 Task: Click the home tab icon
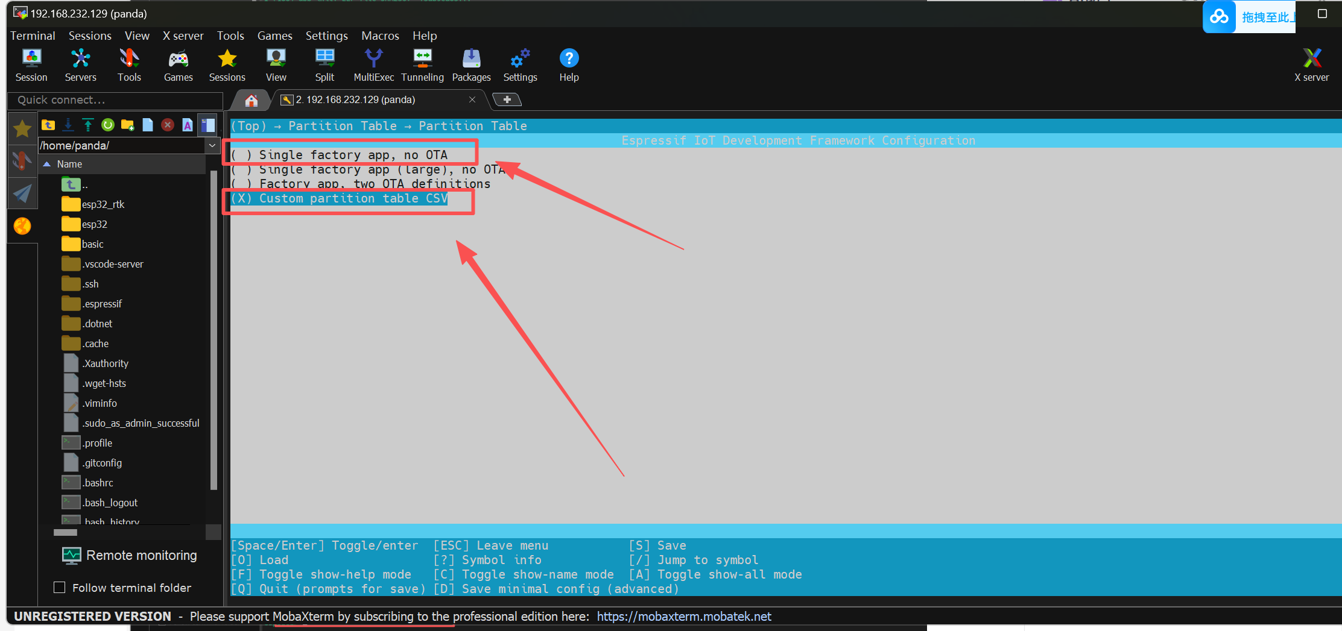tap(252, 100)
